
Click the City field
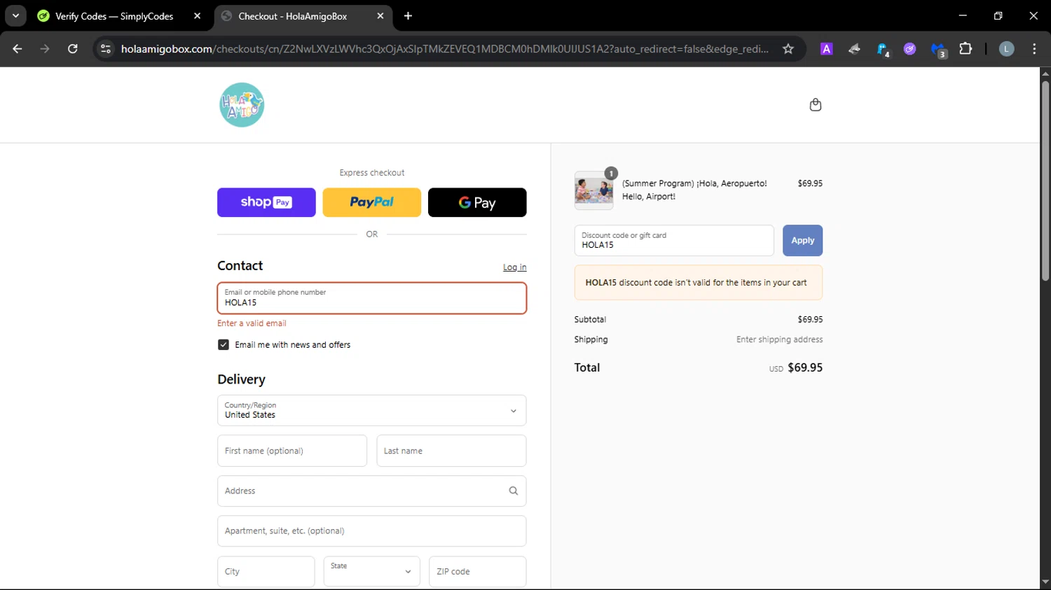pyautogui.click(x=266, y=572)
